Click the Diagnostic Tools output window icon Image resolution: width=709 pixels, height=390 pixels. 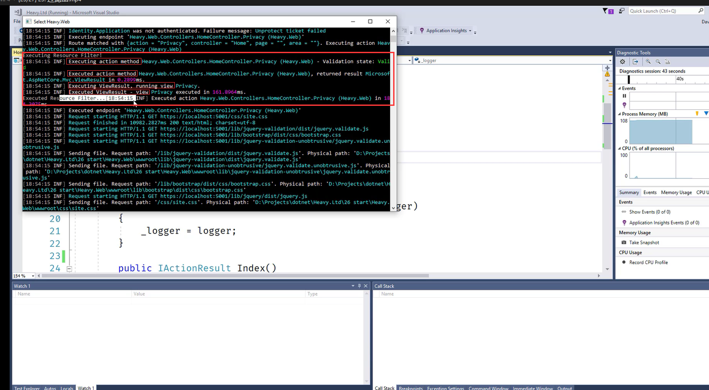coord(635,61)
